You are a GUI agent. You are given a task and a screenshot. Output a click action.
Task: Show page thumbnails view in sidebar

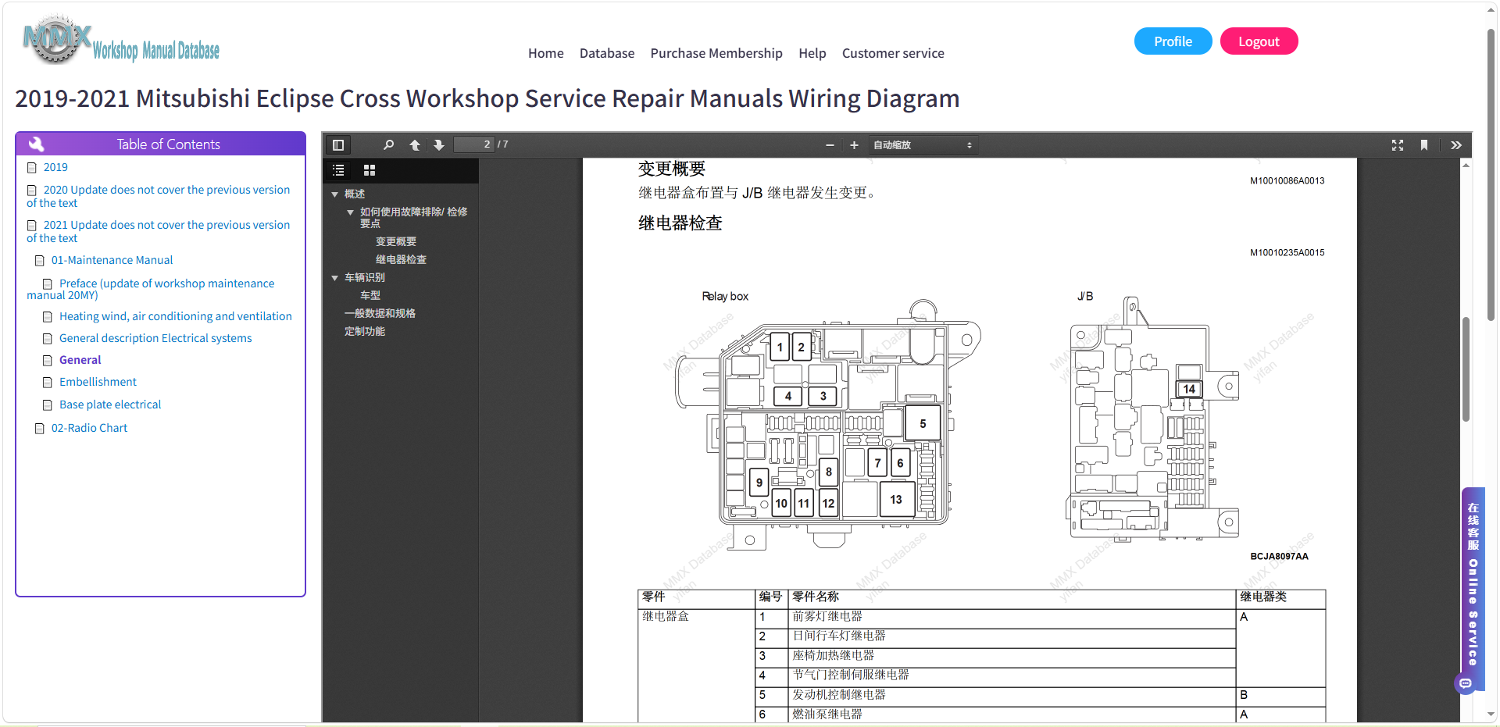[x=370, y=170]
